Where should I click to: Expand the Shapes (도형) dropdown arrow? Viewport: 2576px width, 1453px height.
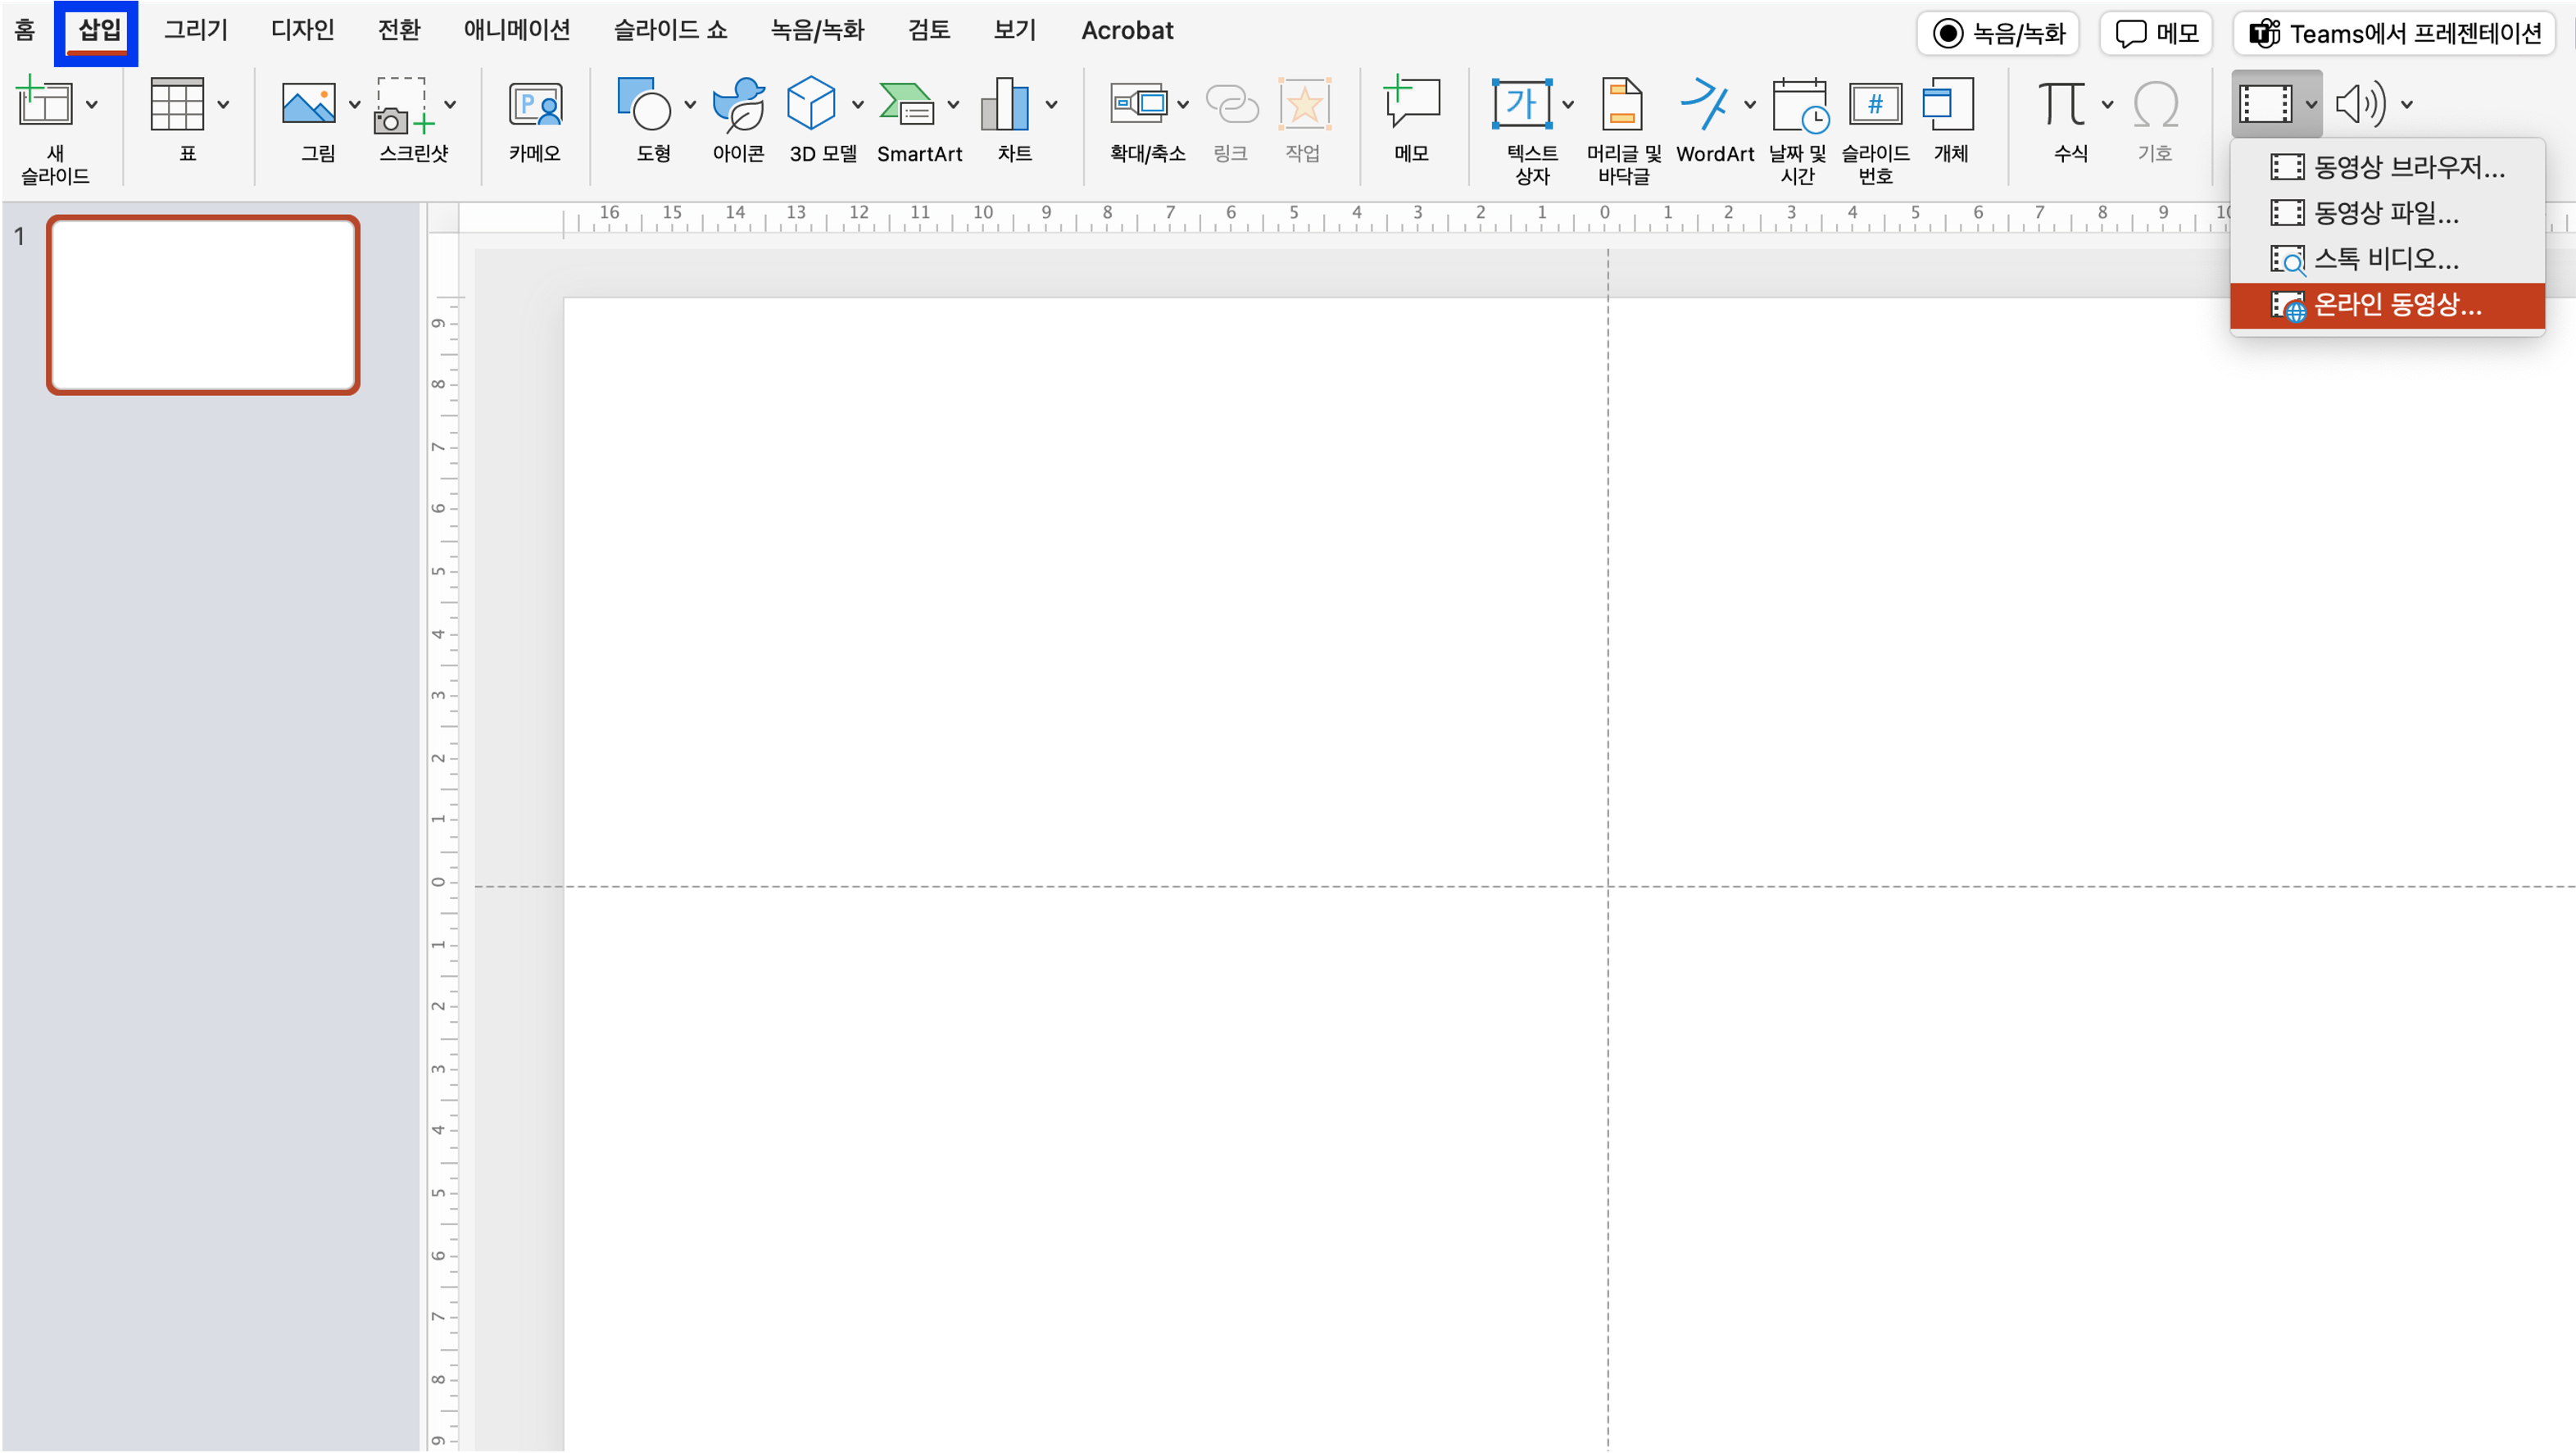coord(690,104)
